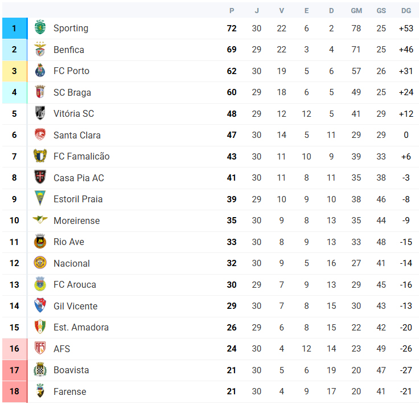Click the Vitória SC logo
This screenshot has width=419, height=404.
coord(40,113)
